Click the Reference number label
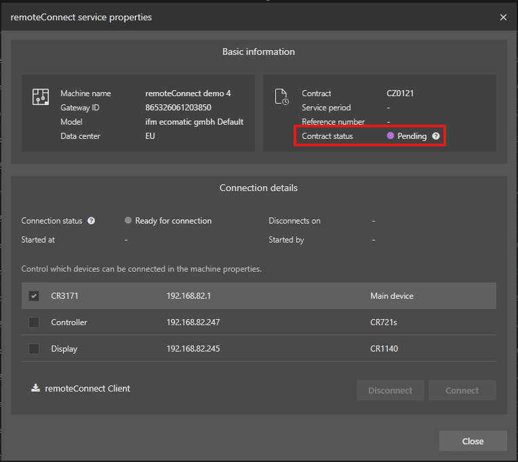 pyautogui.click(x=334, y=122)
